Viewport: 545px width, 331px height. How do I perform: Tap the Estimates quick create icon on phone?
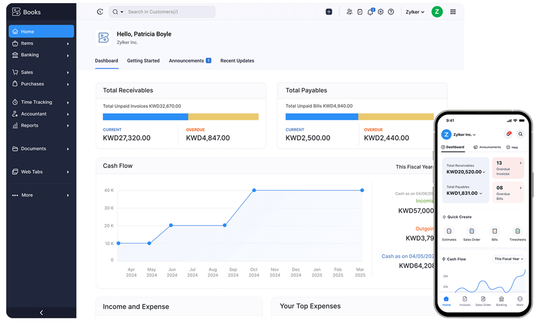[x=449, y=232]
